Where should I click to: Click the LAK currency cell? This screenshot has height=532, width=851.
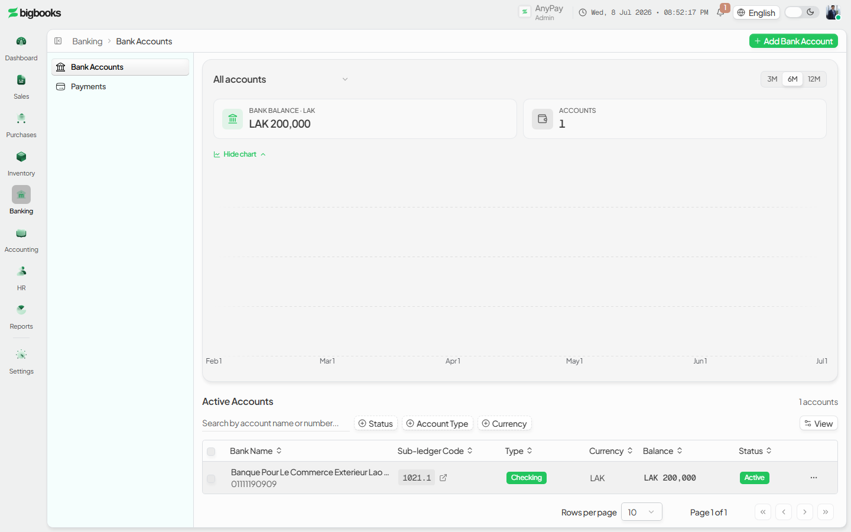point(597,478)
